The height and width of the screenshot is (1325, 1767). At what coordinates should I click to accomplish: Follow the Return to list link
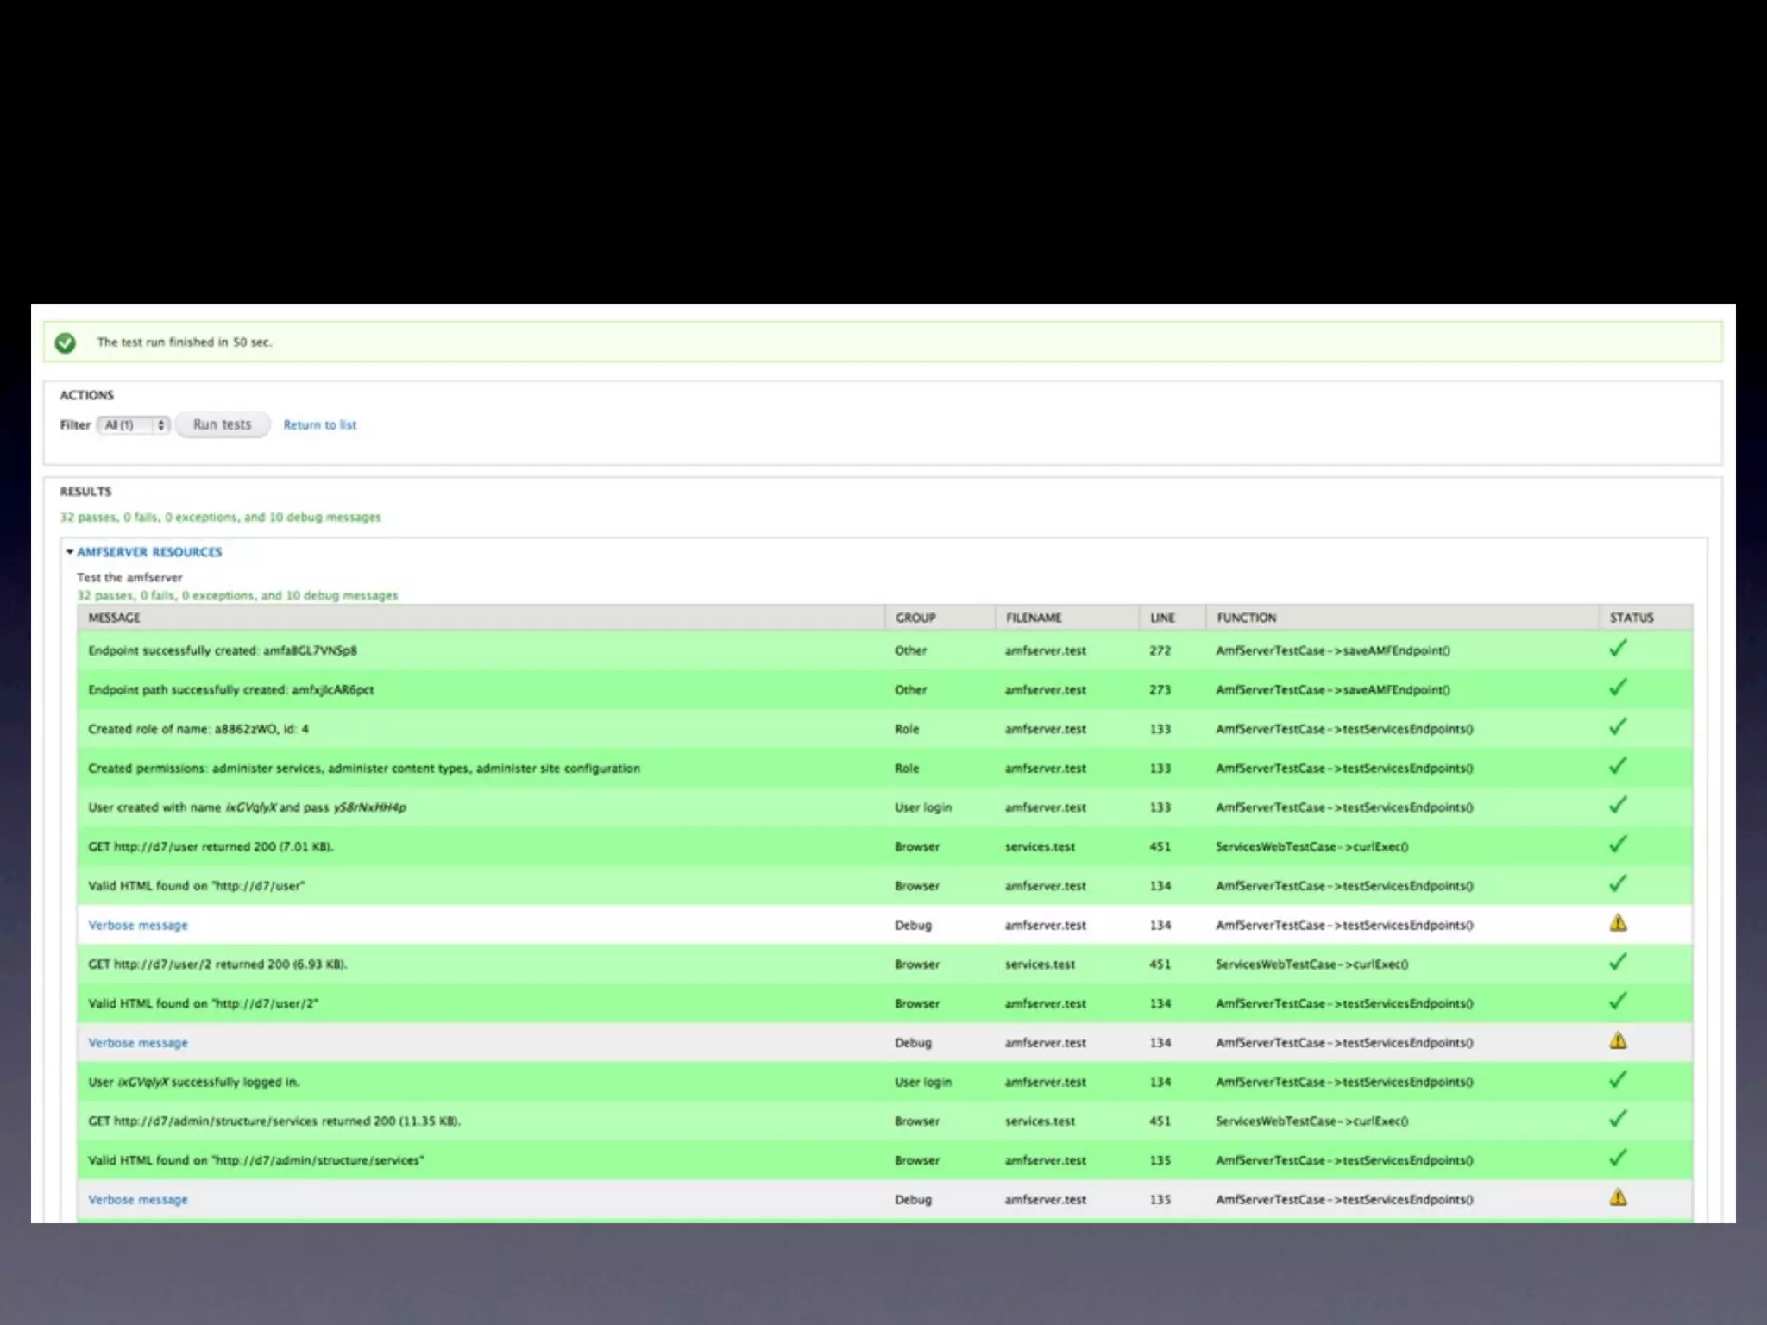pyautogui.click(x=319, y=424)
